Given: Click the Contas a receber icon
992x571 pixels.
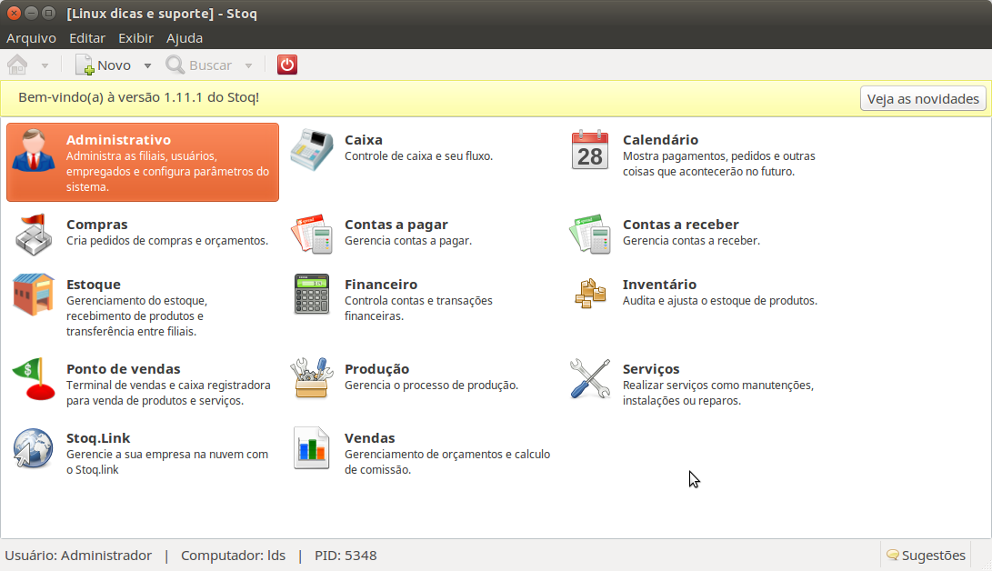Looking at the screenshot, I should click(589, 235).
